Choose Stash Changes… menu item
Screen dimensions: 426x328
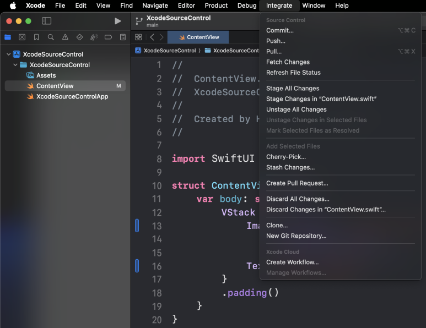pyautogui.click(x=341, y=167)
